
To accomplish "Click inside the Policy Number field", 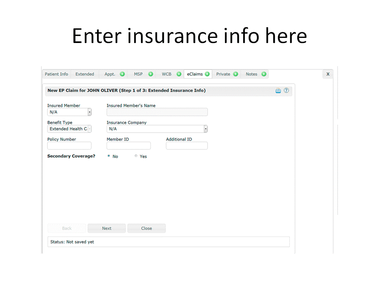I will click(x=69, y=146).
